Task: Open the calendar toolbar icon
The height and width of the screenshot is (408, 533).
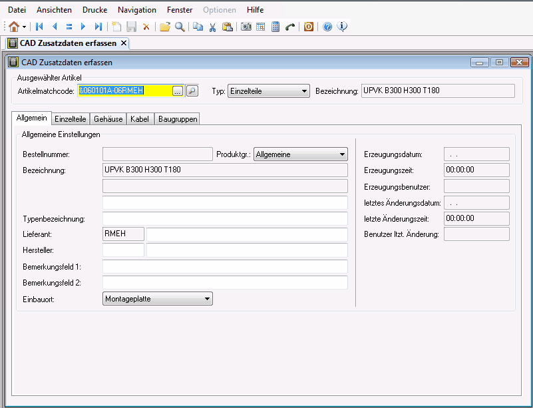Action: coord(261,27)
